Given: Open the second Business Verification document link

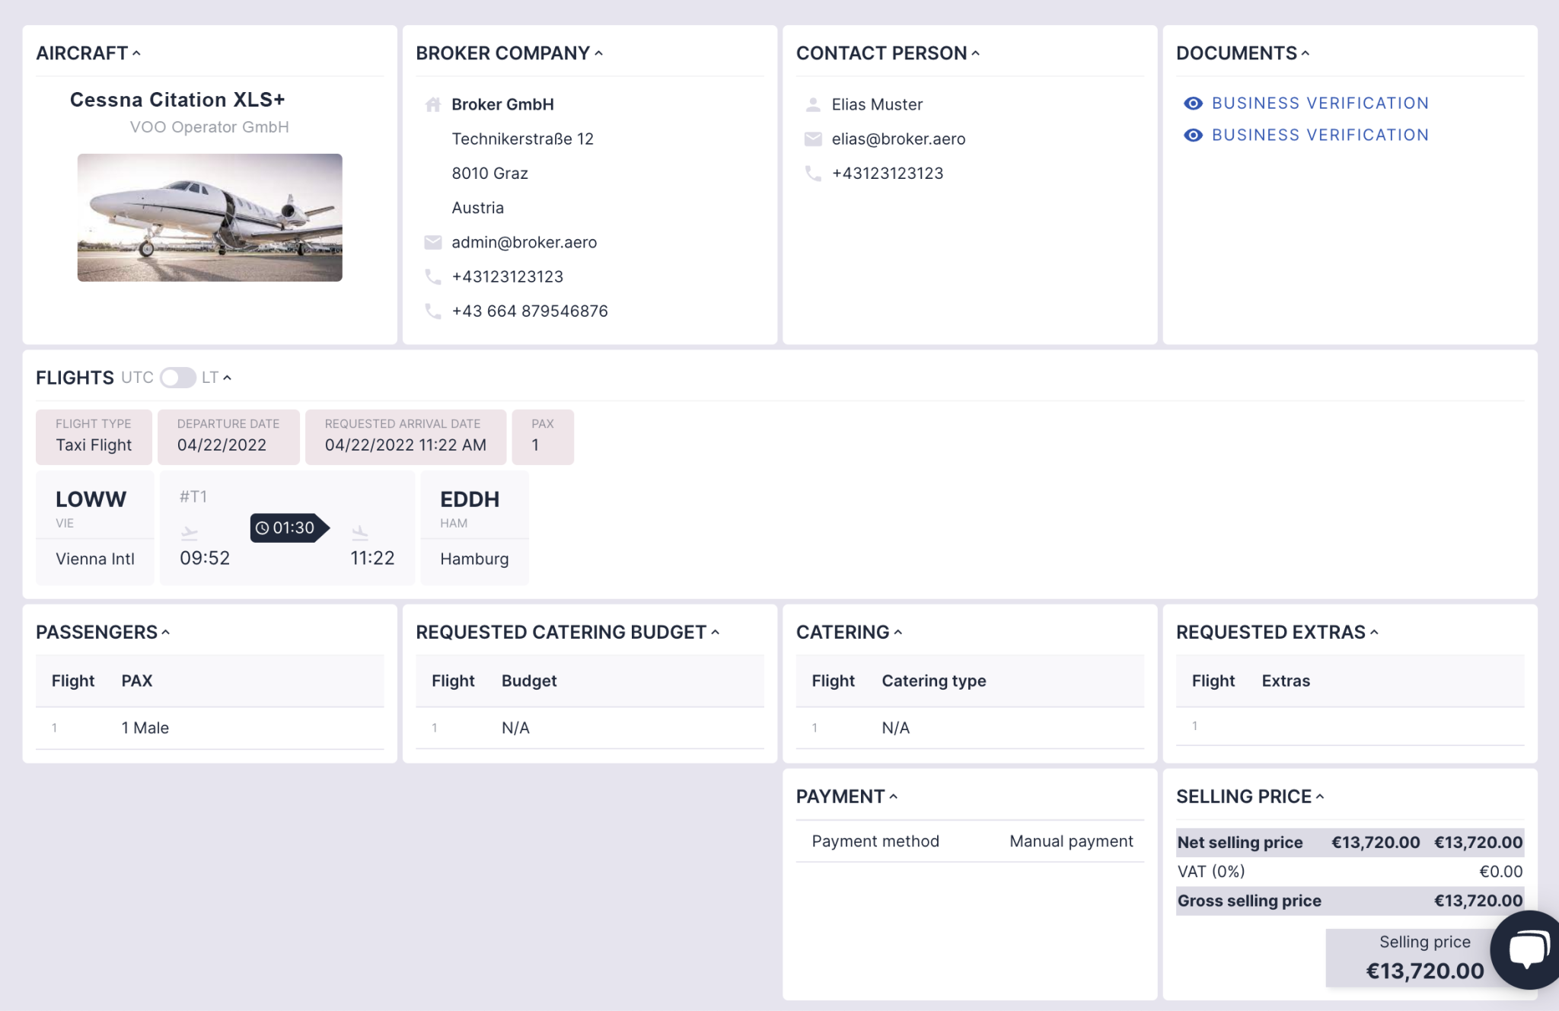Looking at the screenshot, I should (x=1320, y=136).
